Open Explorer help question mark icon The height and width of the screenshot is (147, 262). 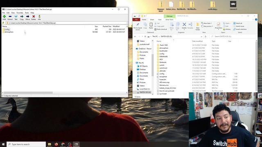256,20
